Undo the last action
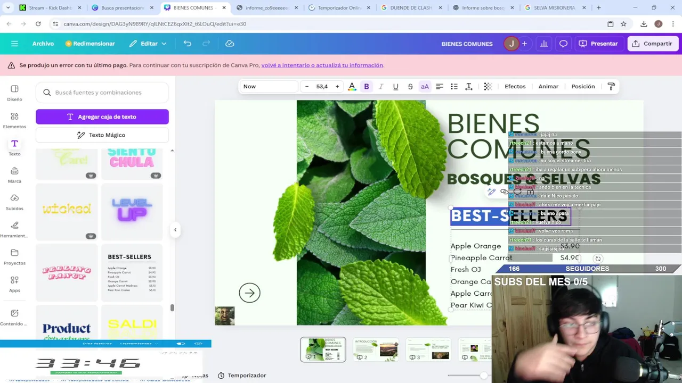This screenshot has height=383, width=682. coord(188,44)
